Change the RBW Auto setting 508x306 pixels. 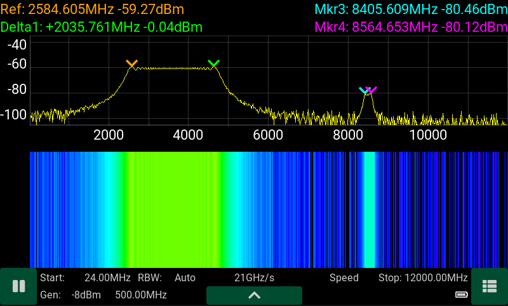coord(185,278)
